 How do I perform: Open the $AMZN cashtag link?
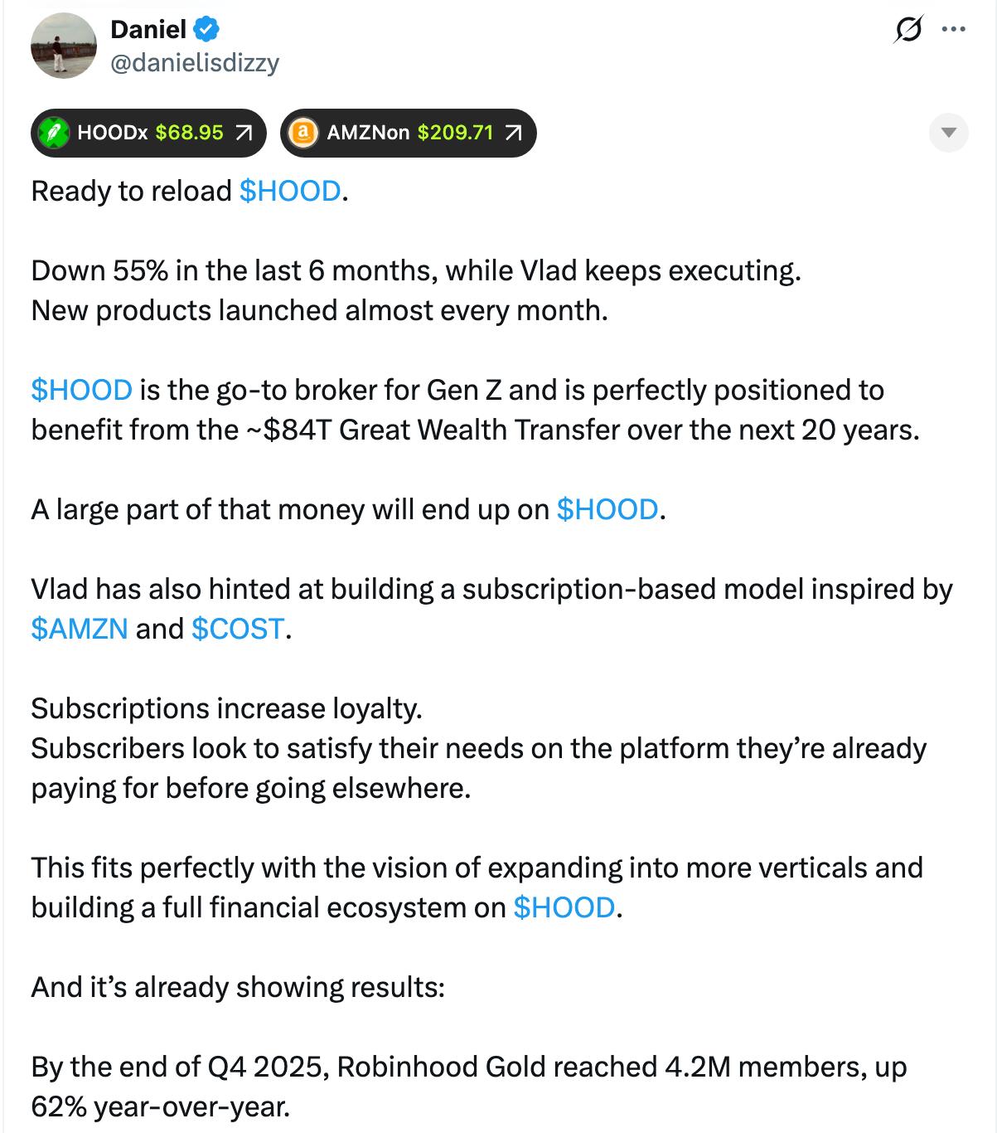click(80, 629)
